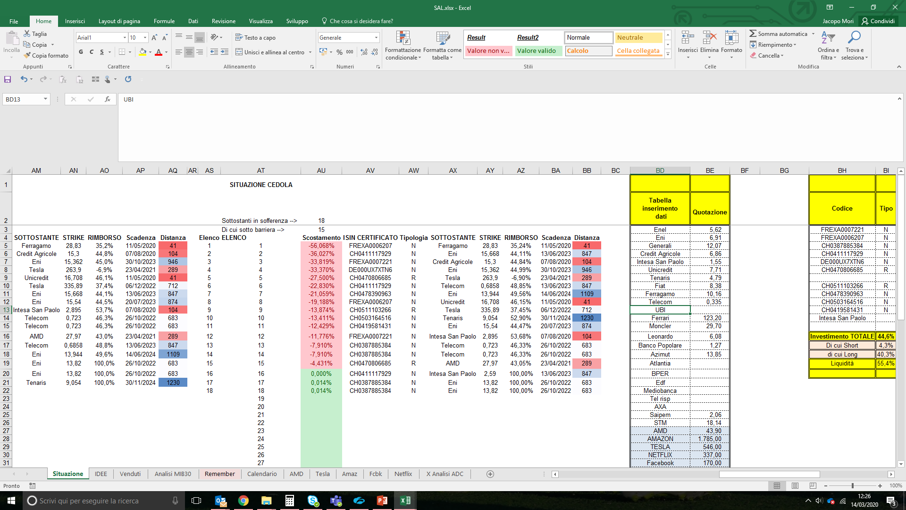Open the Arial1 font name dropdown
Viewport: 906px width, 510px height.
pos(125,37)
